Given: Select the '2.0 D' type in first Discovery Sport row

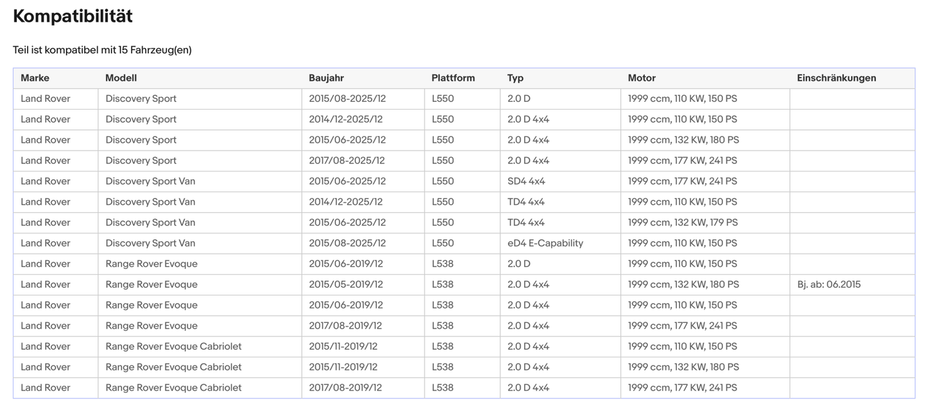Looking at the screenshot, I should (x=518, y=99).
